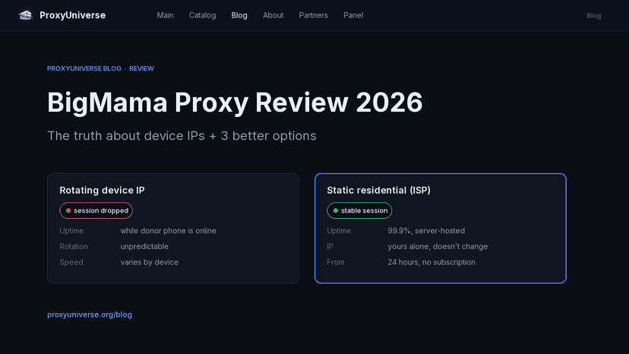Click the Blog label at top right
The height and width of the screenshot is (354, 629).
[594, 16]
